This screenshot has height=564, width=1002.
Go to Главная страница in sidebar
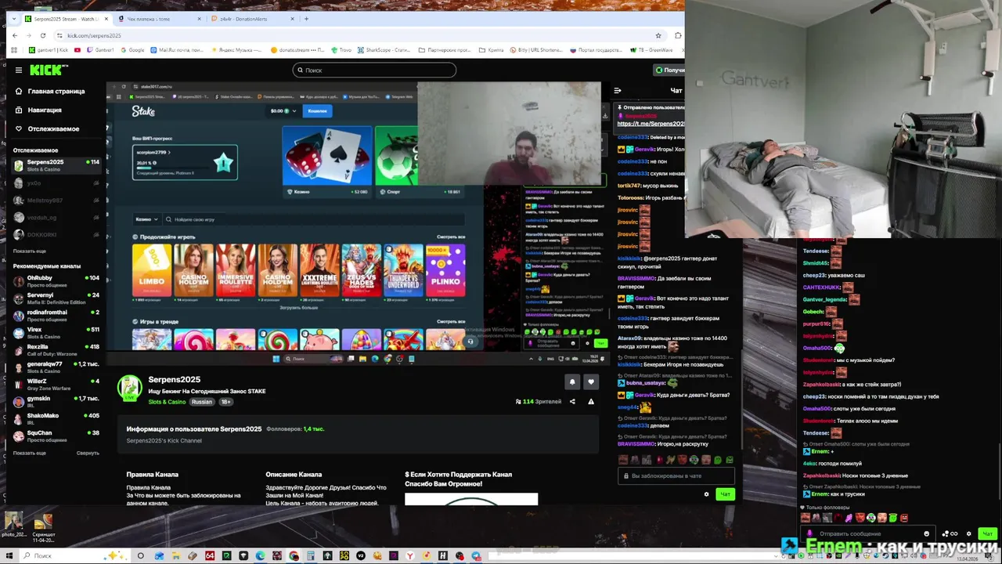pos(51,92)
